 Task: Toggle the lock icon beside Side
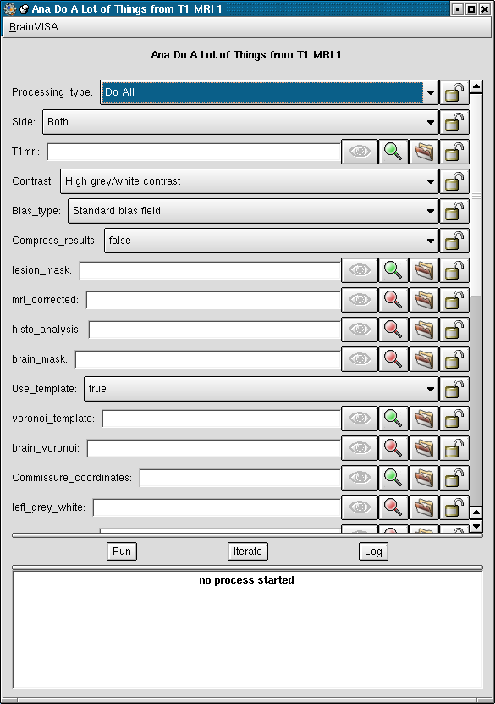tap(454, 122)
